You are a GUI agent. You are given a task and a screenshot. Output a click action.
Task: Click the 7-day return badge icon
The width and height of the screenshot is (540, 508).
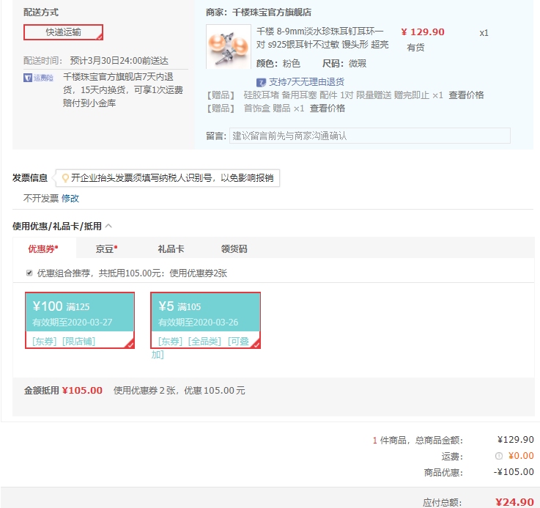pyautogui.click(x=261, y=82)
